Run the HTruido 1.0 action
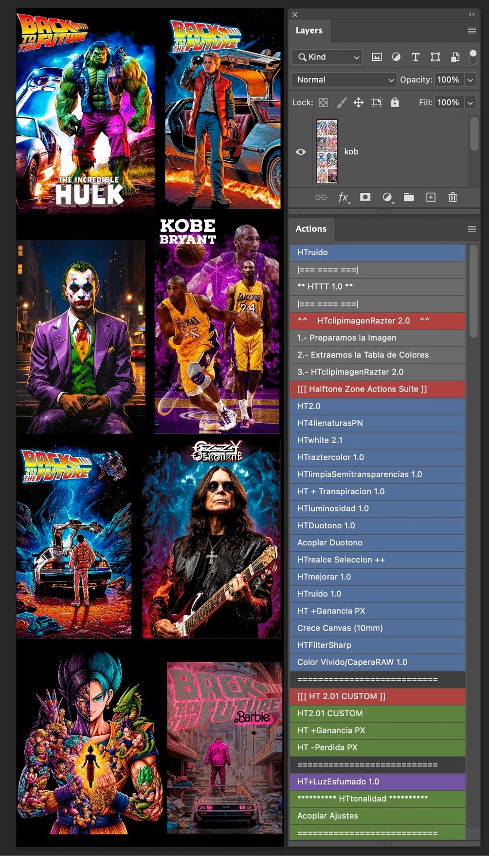The height and width of the screenshot is (856, 489). pos(378,594)
